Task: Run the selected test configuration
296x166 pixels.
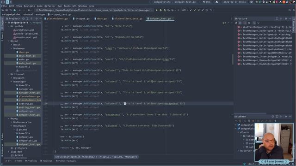Action: (156, 10)
